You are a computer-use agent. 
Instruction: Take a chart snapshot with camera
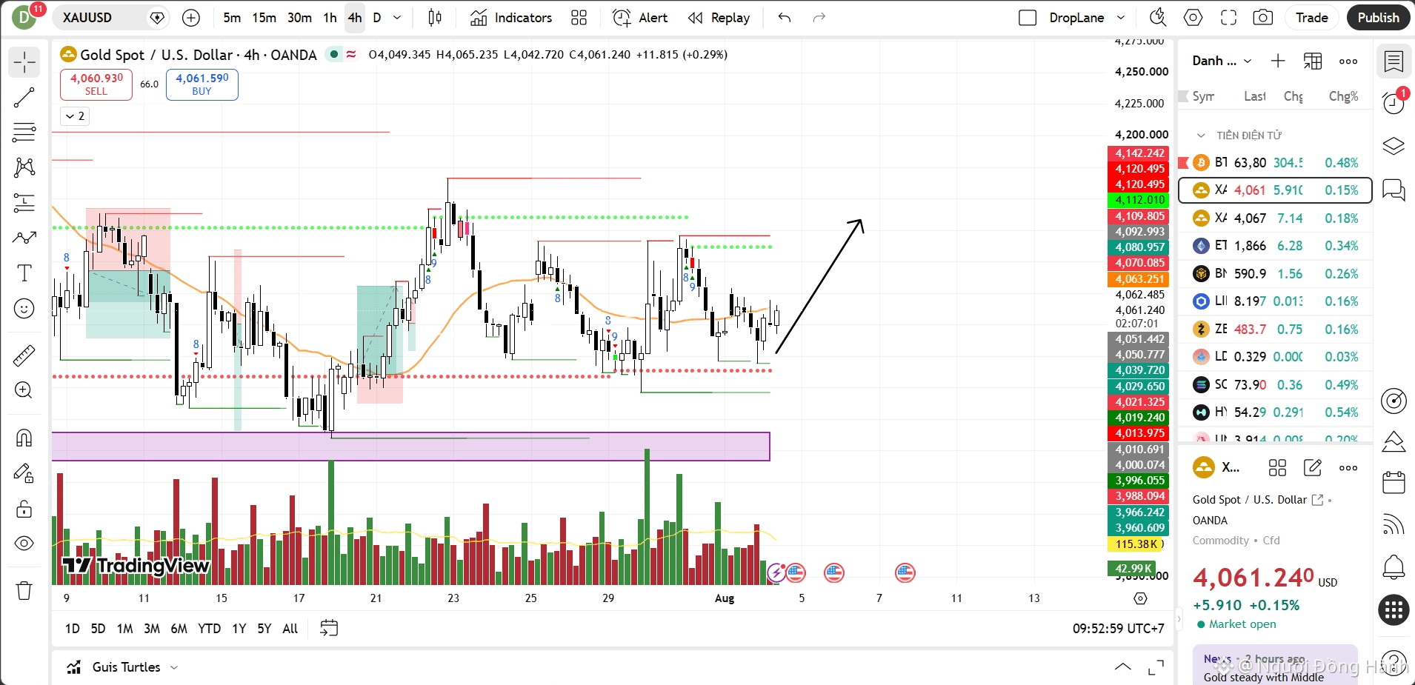[1263, 18]
